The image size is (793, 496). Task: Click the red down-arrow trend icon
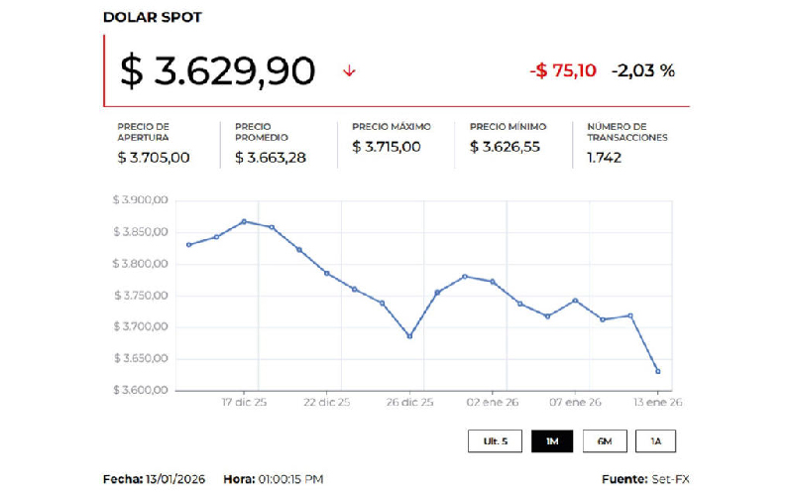point(349,70)
